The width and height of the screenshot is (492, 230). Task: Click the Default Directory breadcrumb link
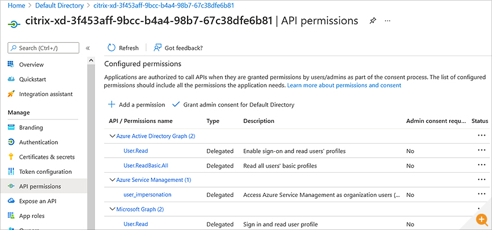click(59, 5)
